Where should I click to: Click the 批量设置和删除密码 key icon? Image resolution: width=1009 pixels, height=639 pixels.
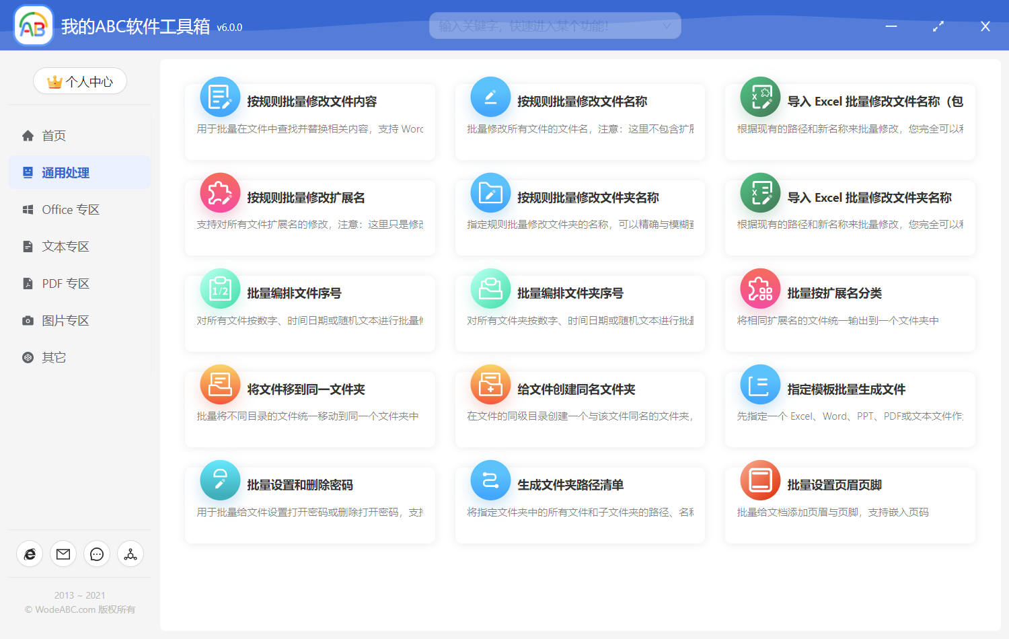[x=220, y=480]
